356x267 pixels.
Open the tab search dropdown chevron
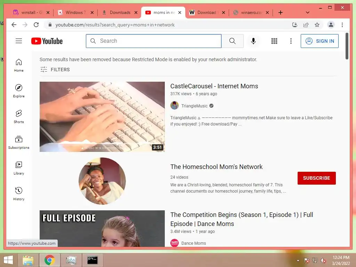click(x=308, y=13)
